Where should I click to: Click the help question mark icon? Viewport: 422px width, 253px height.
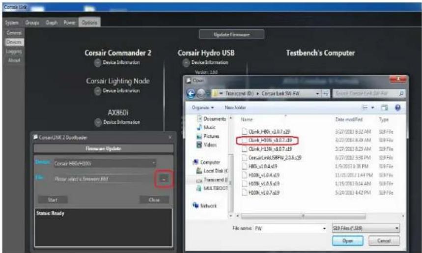[397, 108]
